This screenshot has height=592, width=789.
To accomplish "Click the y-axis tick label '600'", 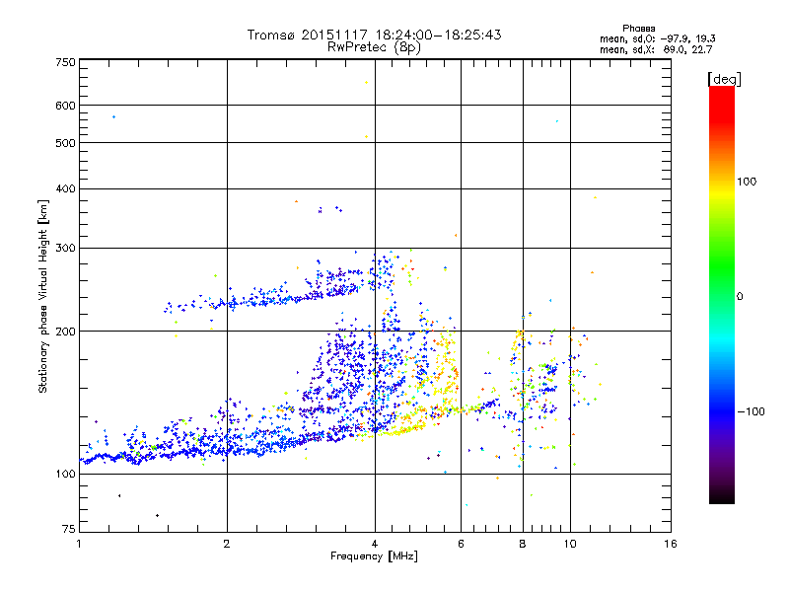I will [x=65, y=106].
